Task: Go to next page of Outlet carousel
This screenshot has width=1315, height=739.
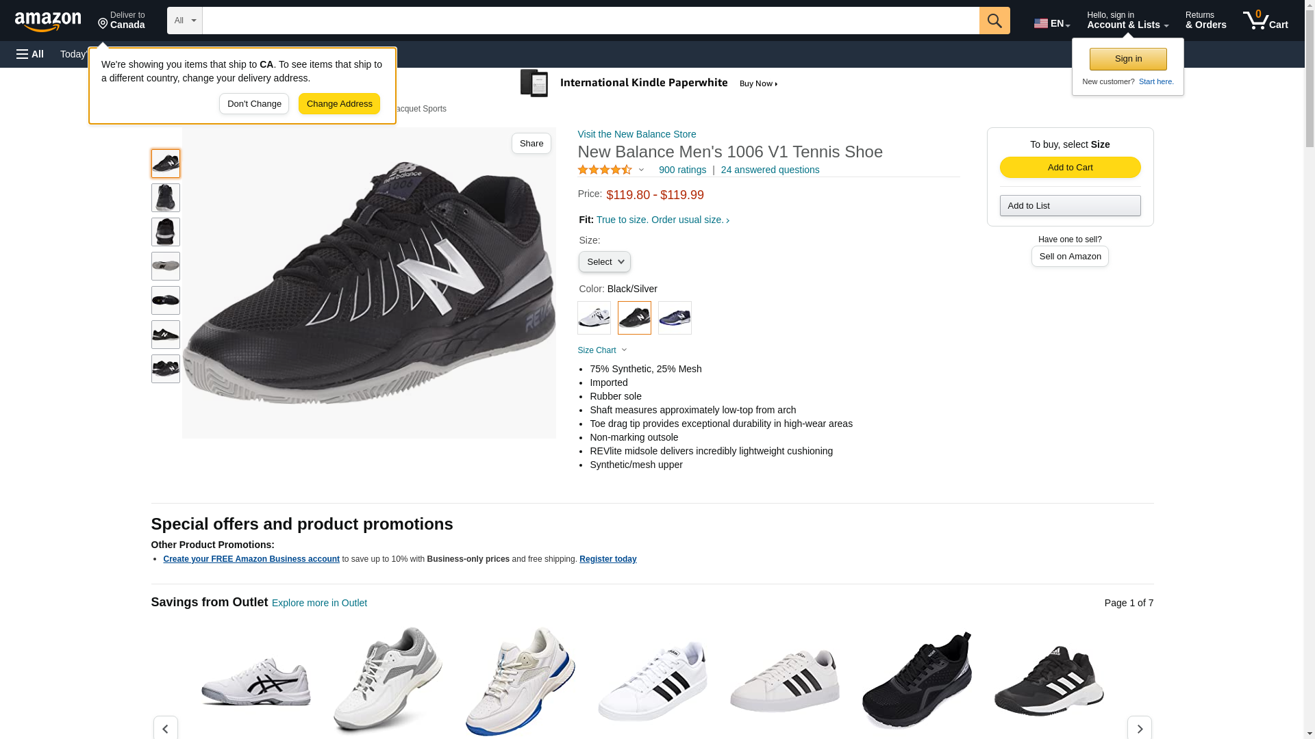Action: 1139,728
